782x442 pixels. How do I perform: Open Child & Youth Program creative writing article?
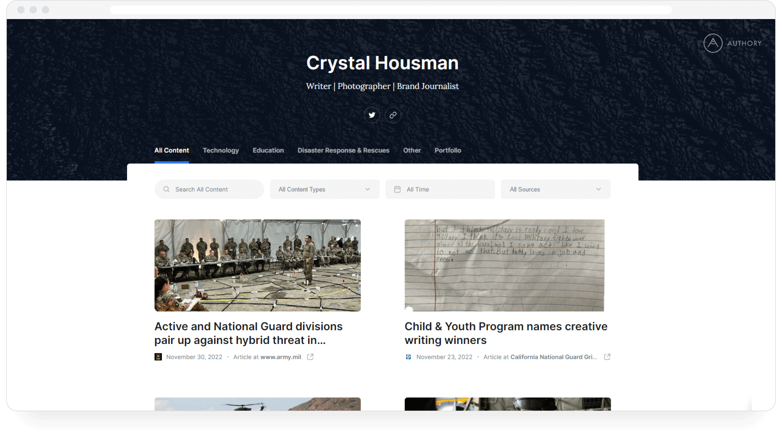pyautogui.click(x=506, y=333)
